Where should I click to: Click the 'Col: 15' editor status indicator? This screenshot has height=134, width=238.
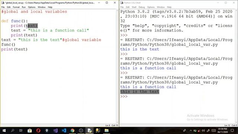pos(115,125)
